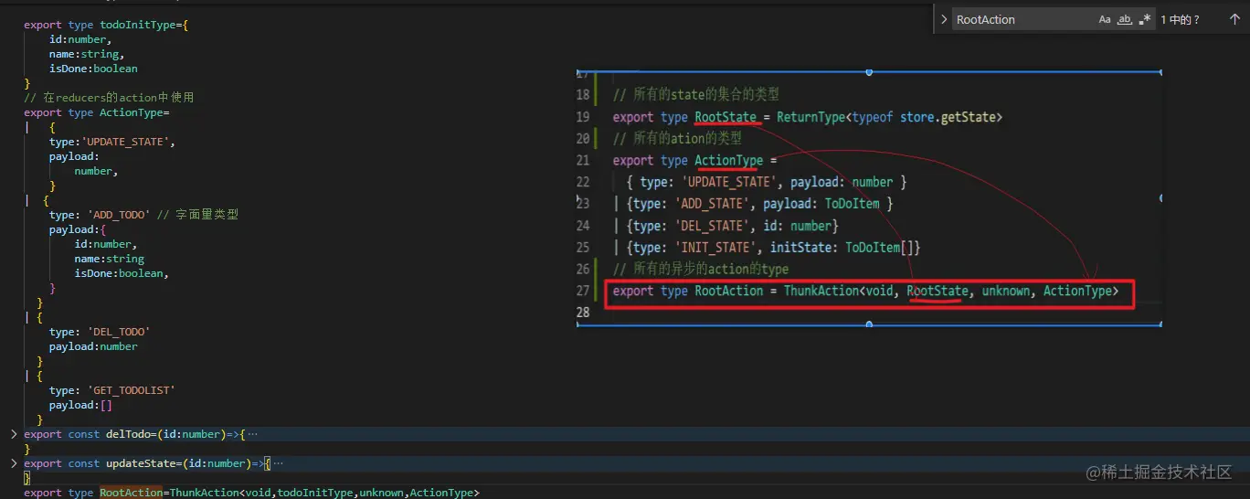Click 'isDone:boolean,' in ADD_TODO payload
This screenshot has height=499, width=1250.
122,273
